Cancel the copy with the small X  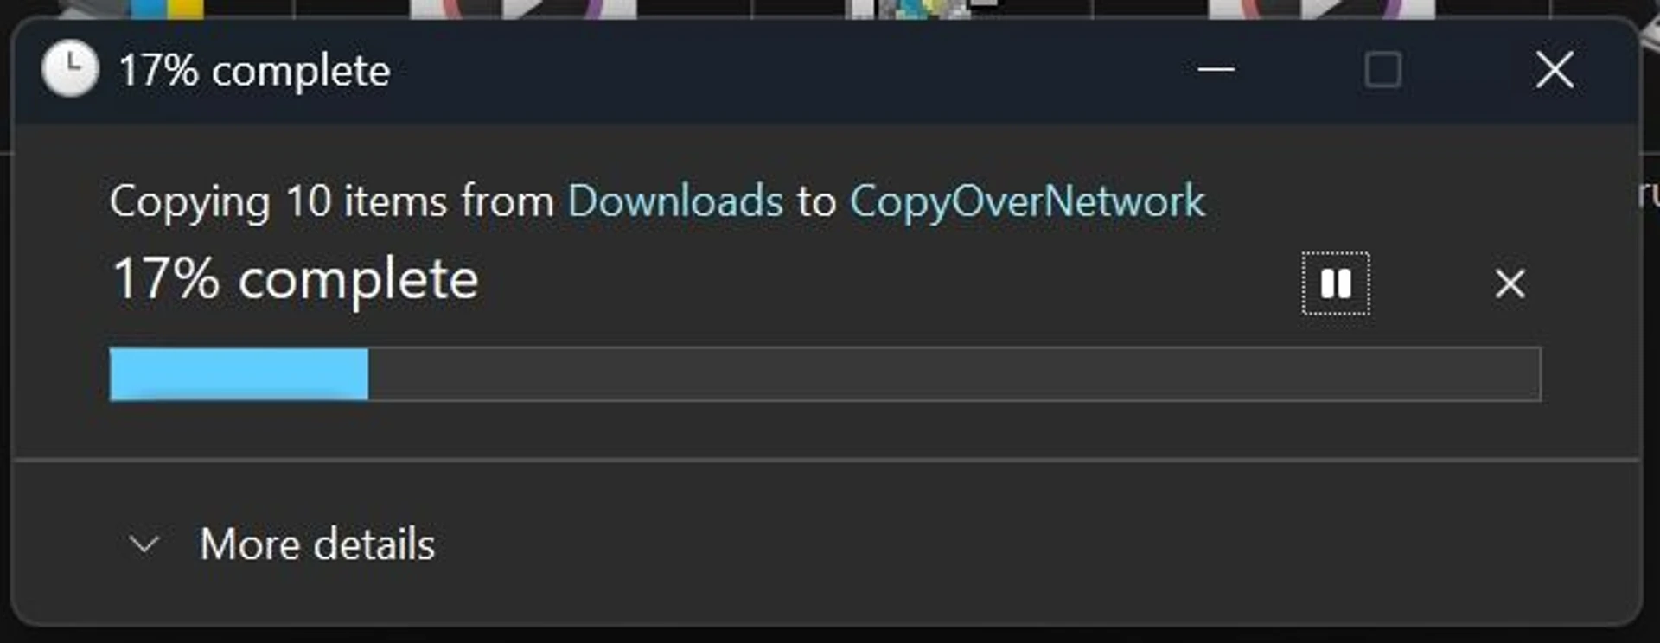tap(1510, 283)
